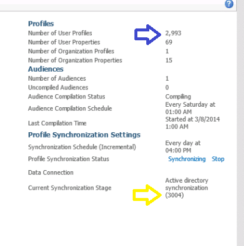The height and width of the screenshot is (246, 244).
Task: Open the blue help icon
Action: coord(229,4)
